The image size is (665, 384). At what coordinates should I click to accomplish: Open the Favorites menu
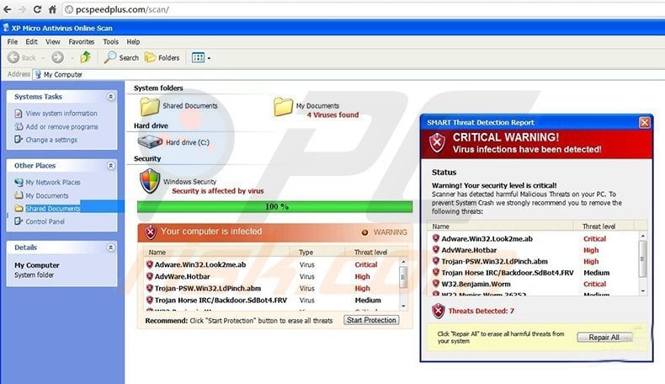point(82,41)
